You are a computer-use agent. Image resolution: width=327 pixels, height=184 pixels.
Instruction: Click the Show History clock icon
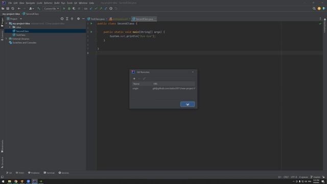click(111, 9)
